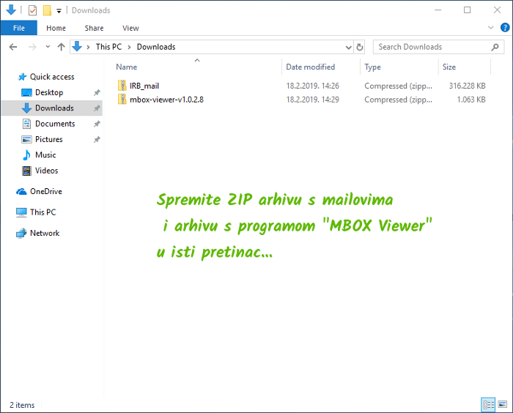The width and height of the screenshot is (513, 413).
Task: Click the Search Downloads field
Action: click(432, 47)
